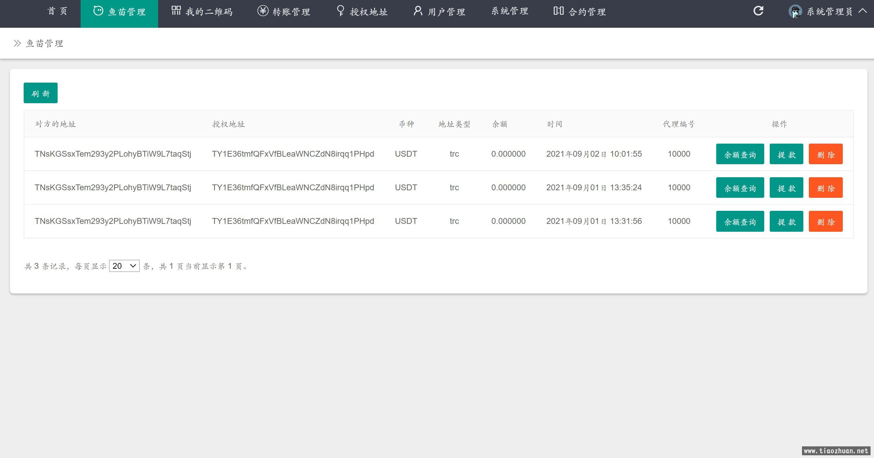874x458 pixels.
Task: Expand the system administrator menu chevron
Action: pyautogui.click(x=863, y=11)
